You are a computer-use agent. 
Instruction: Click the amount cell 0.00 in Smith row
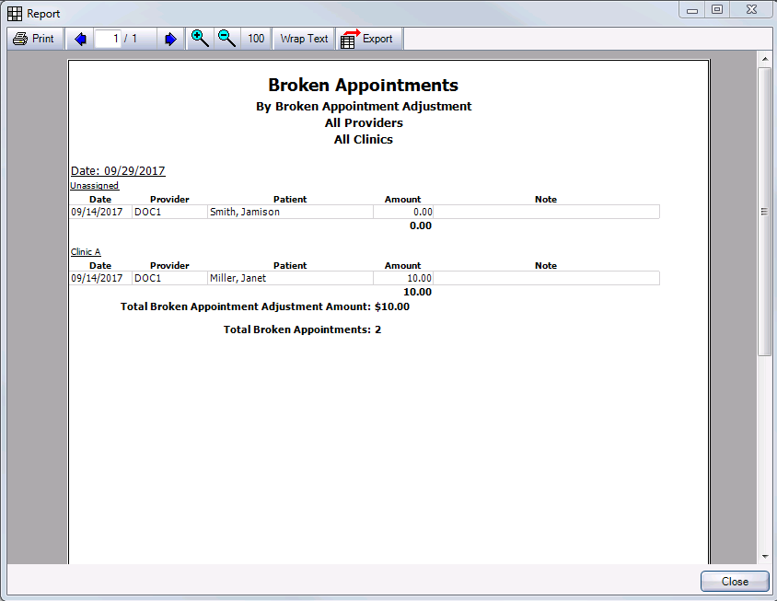coord(403,212)
